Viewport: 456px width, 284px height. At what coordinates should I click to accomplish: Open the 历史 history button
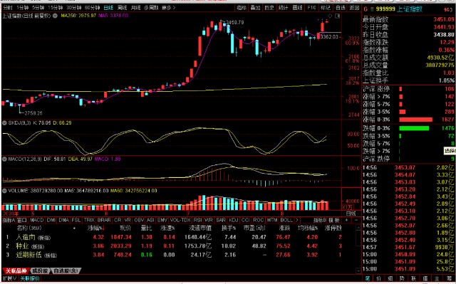pyautogui.click(x=269, y=8)
